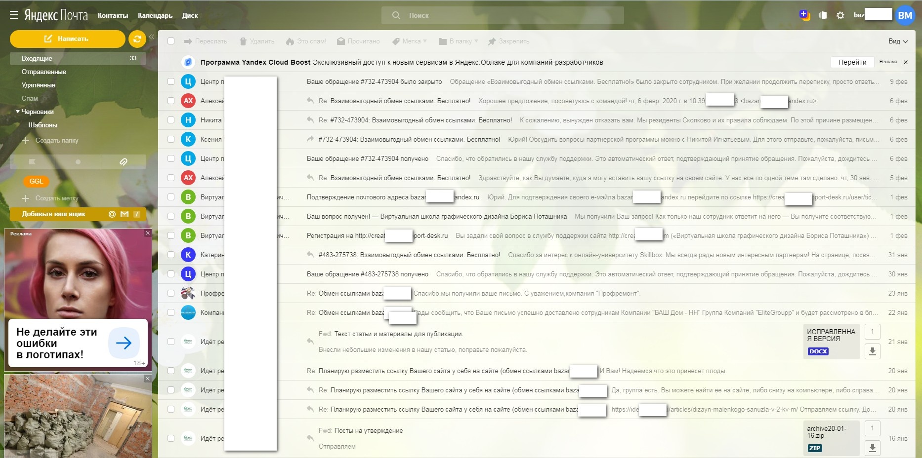The height and width of the screenshot is (458, 922).
Task: Click into the Поиск search field
Action: (503, 15)
